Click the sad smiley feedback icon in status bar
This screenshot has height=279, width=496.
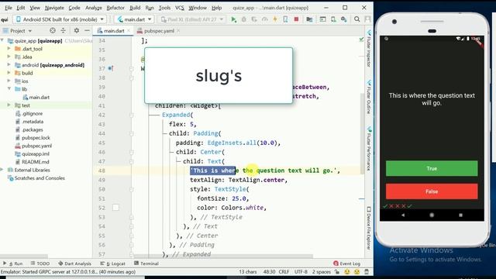(x=356, y=272)
